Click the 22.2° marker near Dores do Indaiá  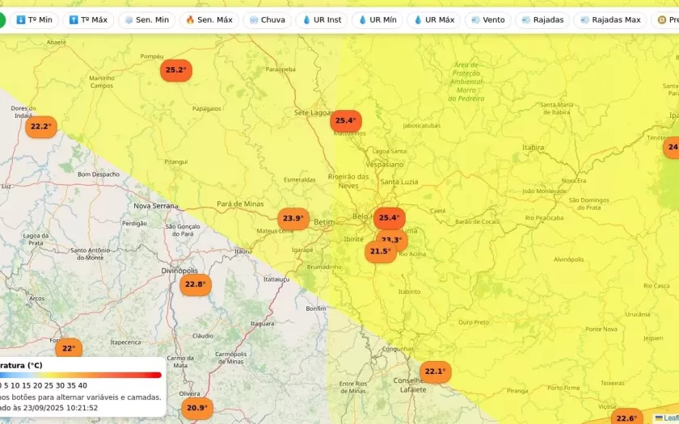pos(40,127)
